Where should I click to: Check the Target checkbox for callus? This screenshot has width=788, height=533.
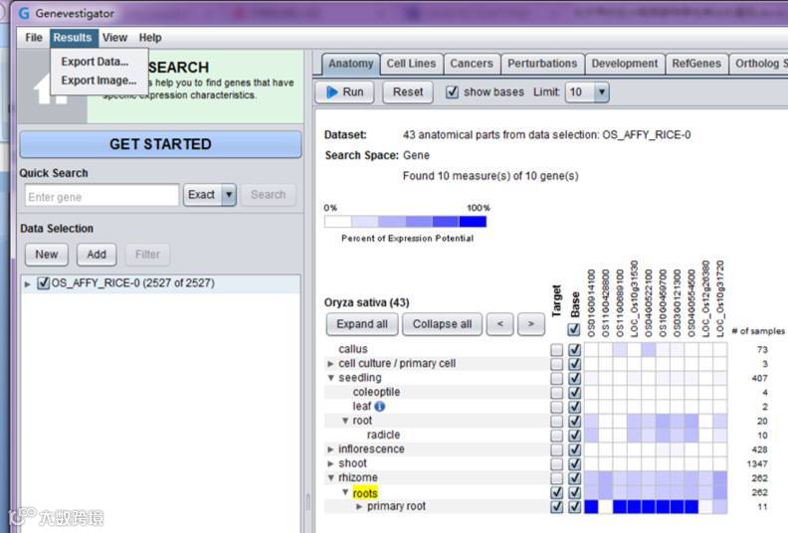556,350
